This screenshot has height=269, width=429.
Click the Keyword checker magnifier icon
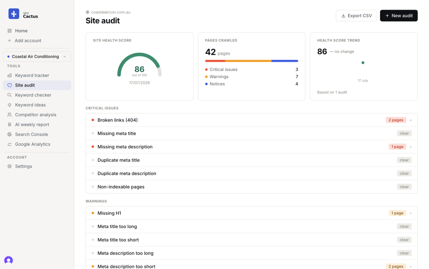(x=10, y=95)
